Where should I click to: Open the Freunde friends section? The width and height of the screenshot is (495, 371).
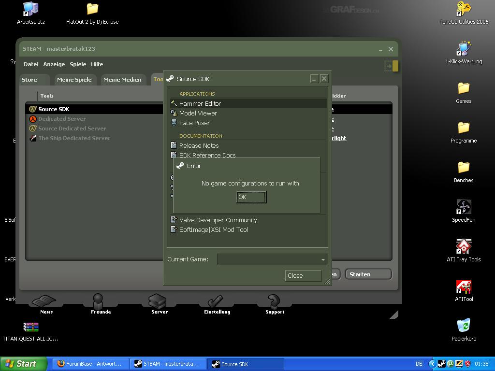pyautogui.click(x=100, y=304)
